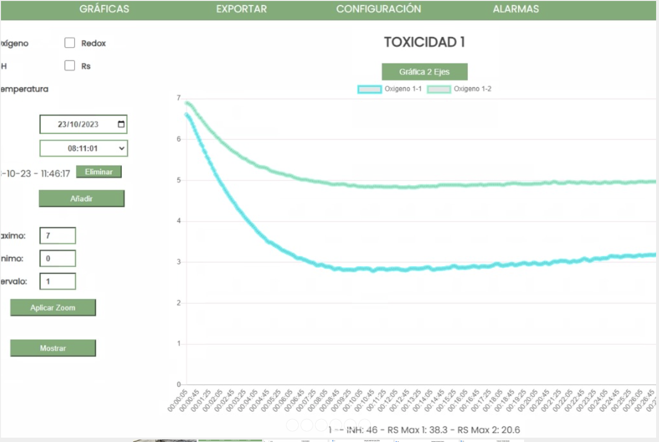Open the GRÁFICAS tab
The width and height of the screenshot is (659, 442).
[x=104, y=9]
